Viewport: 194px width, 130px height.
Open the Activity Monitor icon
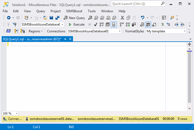pyautogui.click(x=164, y=18)
